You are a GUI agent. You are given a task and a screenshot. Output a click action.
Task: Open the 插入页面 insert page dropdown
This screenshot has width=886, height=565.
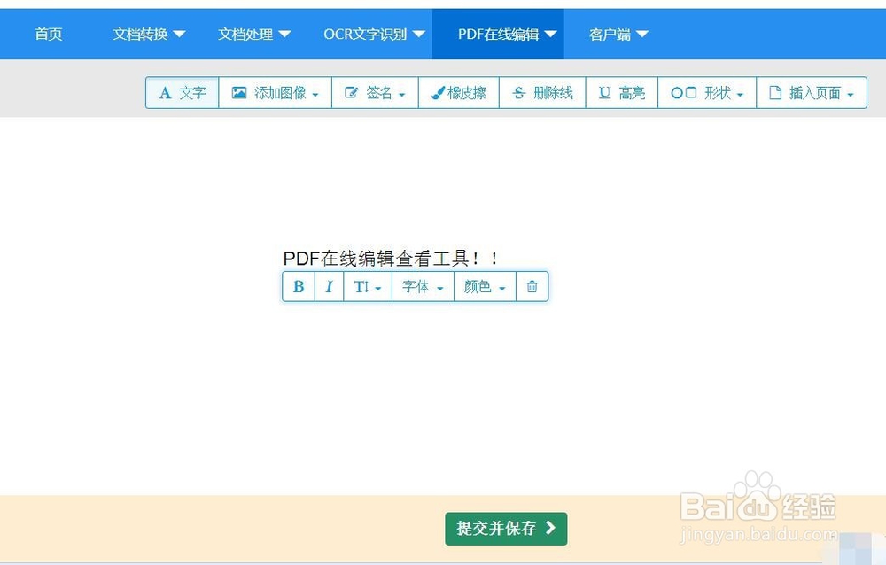point(812,93)
